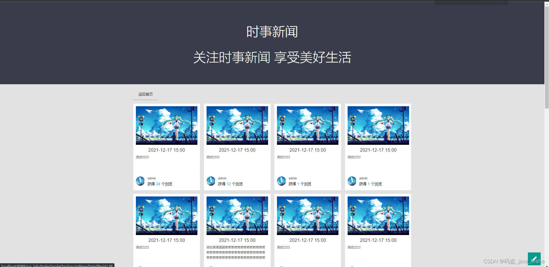Screen dimensions: 549x267
Task: Click the date on the 12-views card
Action: click(237, 150)
